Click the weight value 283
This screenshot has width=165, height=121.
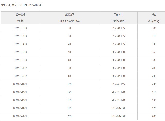(154, 28)
